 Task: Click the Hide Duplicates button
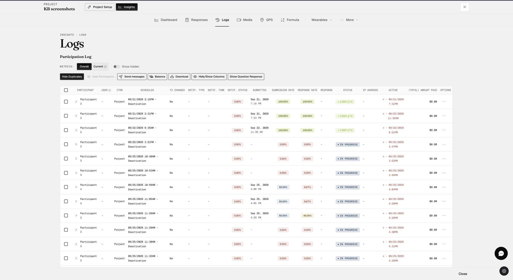[72, 77]
